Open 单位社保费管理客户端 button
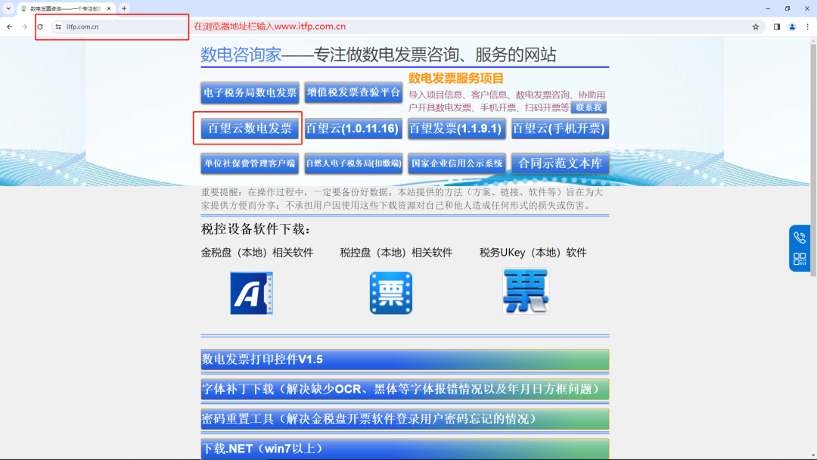This screenshot has height=460, width=817. (x=250, y=163)
